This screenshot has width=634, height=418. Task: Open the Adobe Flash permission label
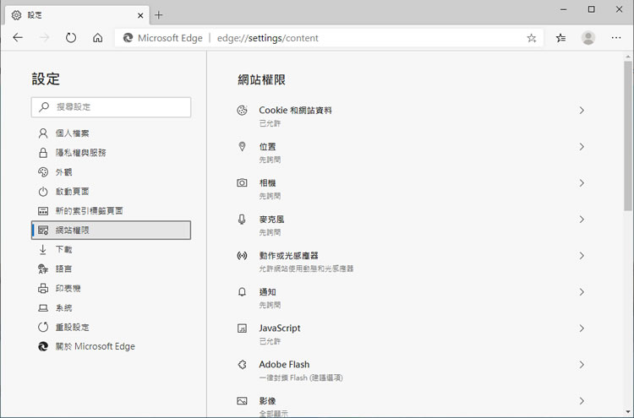(x=284, y=364)
